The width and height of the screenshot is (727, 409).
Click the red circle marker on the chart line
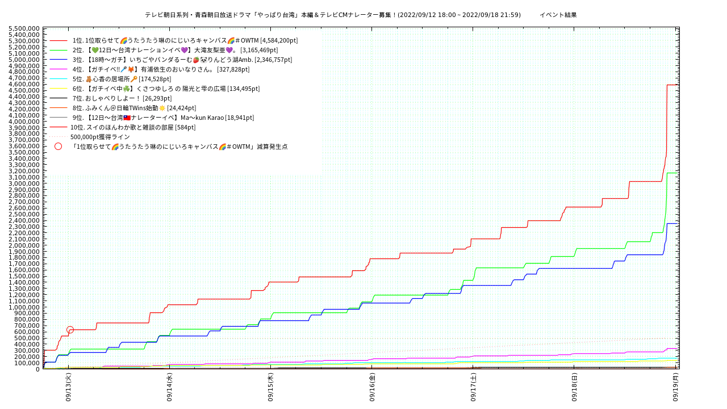coord(70,329)
